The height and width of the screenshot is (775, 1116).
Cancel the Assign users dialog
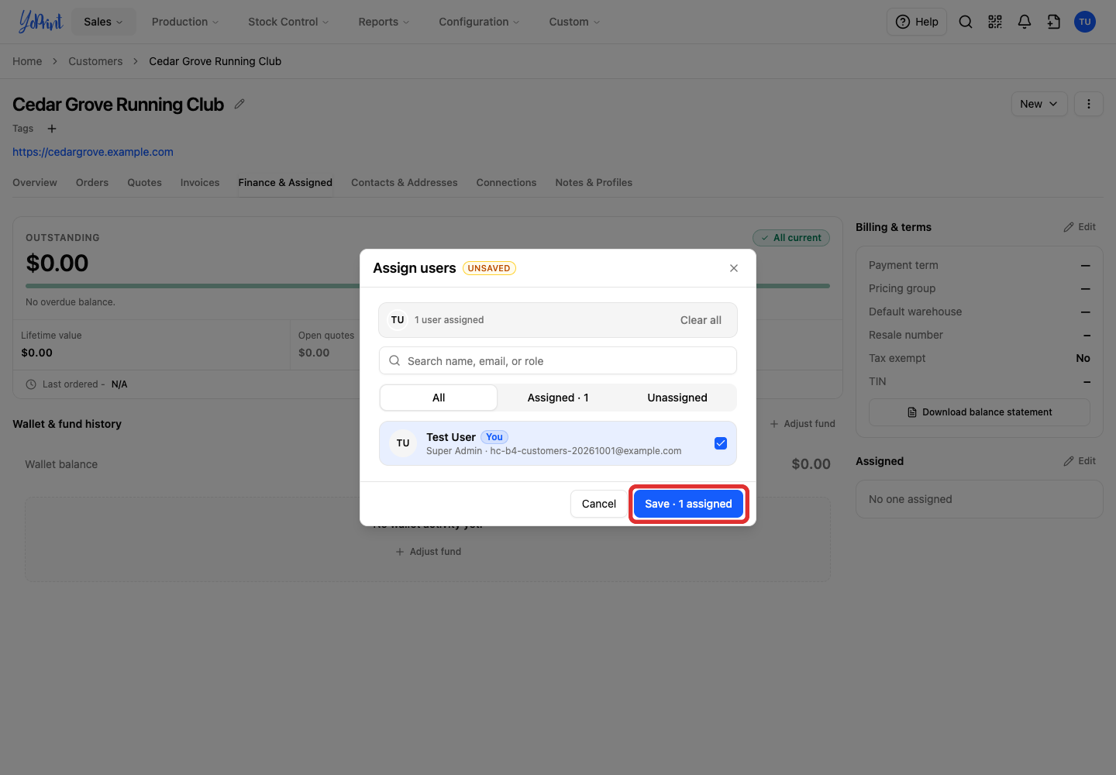click(x=599, y=504)
